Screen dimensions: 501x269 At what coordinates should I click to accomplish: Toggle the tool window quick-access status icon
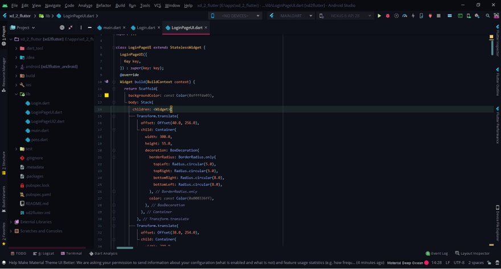coord(4,263)
